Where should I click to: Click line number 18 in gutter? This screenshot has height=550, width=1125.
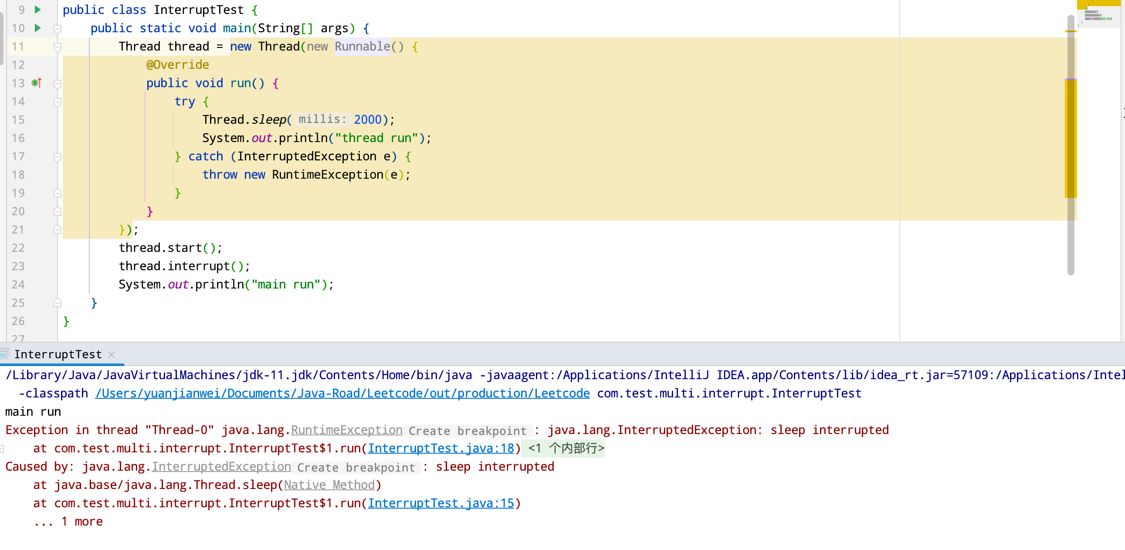[18, 175]
